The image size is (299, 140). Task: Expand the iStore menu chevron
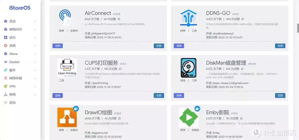click(x=35, y=54)
